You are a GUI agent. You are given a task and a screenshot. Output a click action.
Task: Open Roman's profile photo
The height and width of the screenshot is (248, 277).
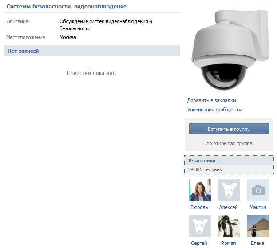[229, 226]
